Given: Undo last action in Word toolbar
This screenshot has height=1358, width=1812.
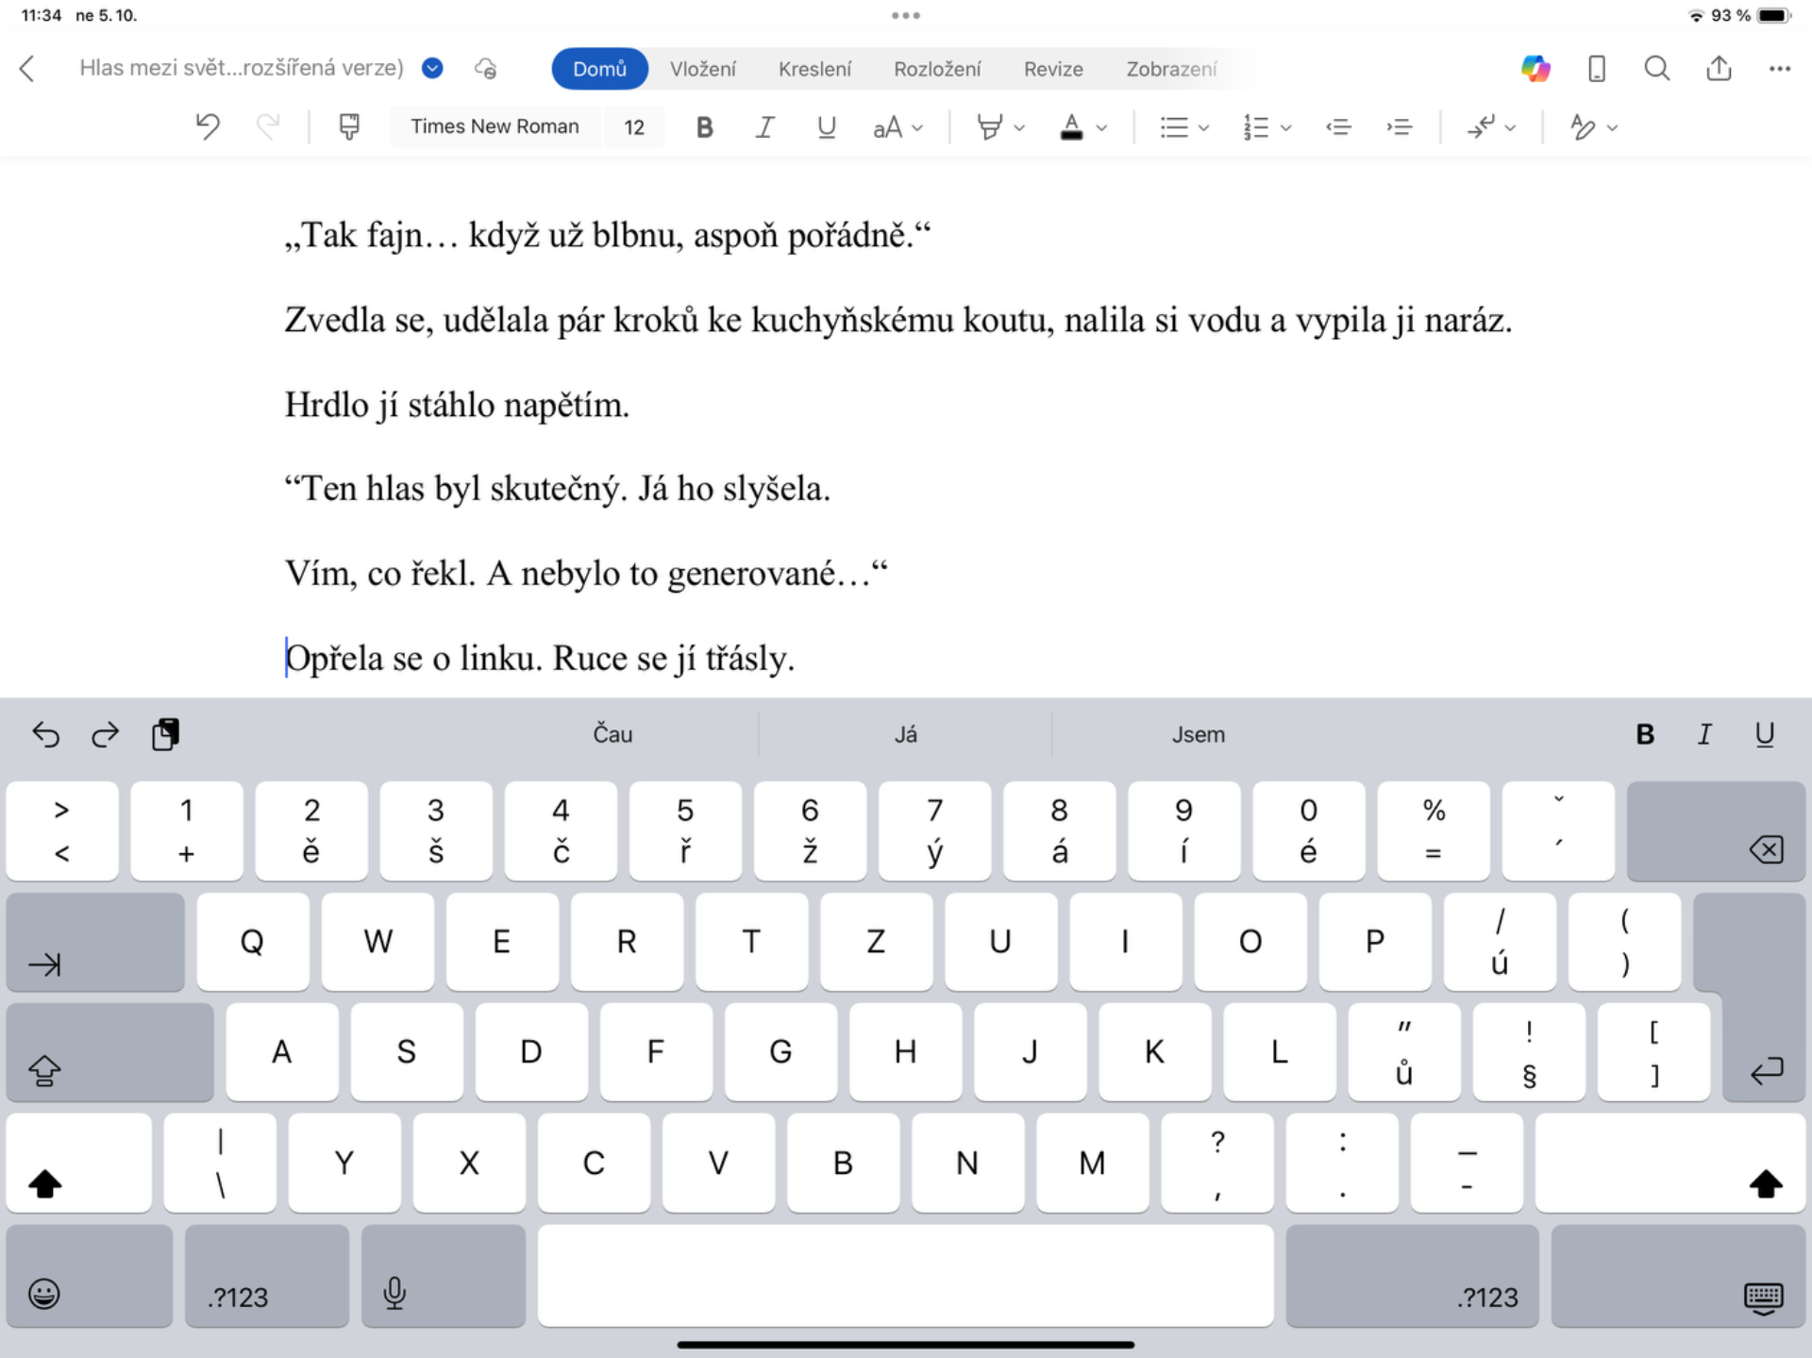Looking at the screenshot, I should [208, 126].
